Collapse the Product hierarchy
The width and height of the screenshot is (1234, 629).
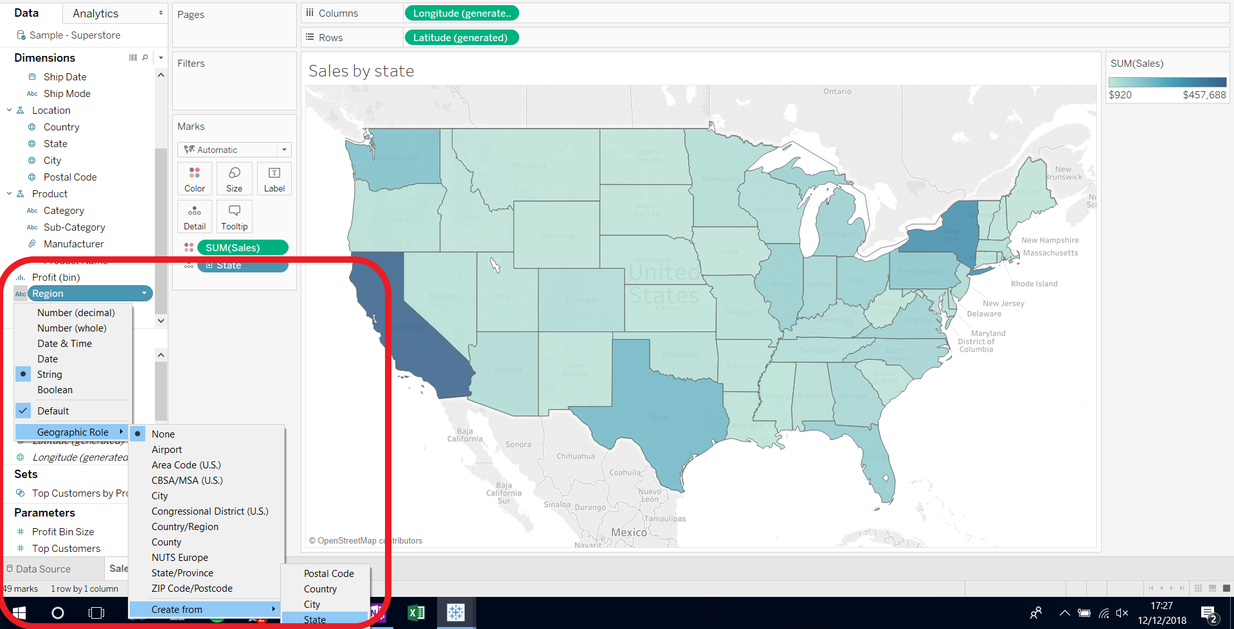pyautogui.click(x=10, y=194)
